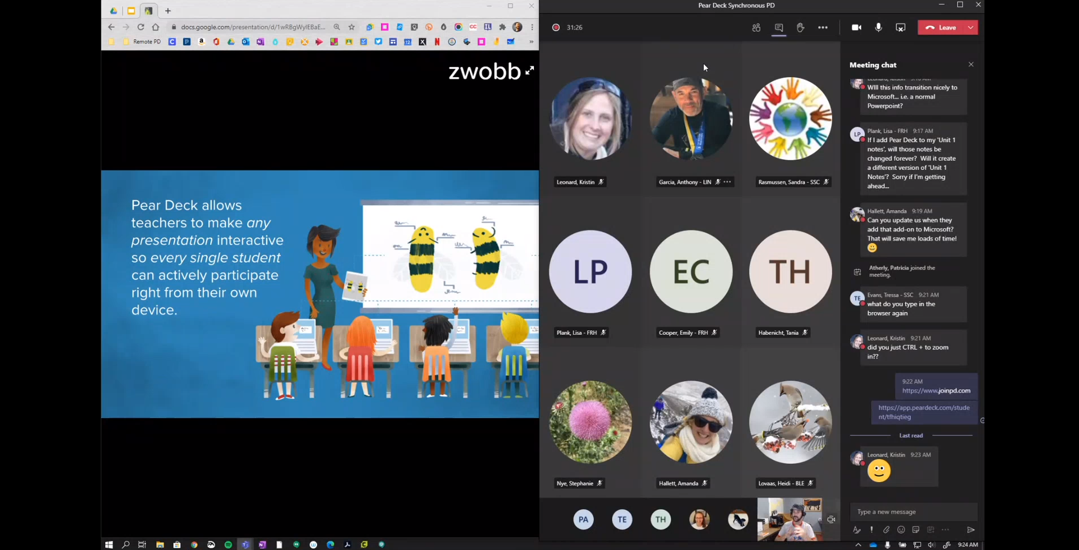This screenshot has width=1079, height=550.
Task: Open sticker picker in chat
Action: tap(916, 530)
